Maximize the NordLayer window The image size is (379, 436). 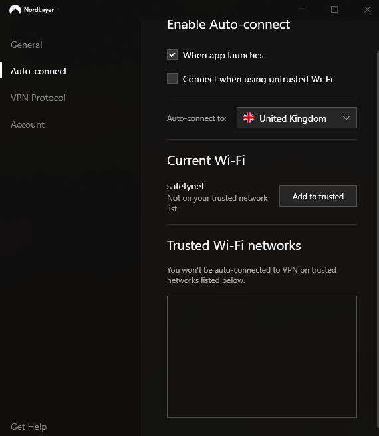(x=334, y=9)
